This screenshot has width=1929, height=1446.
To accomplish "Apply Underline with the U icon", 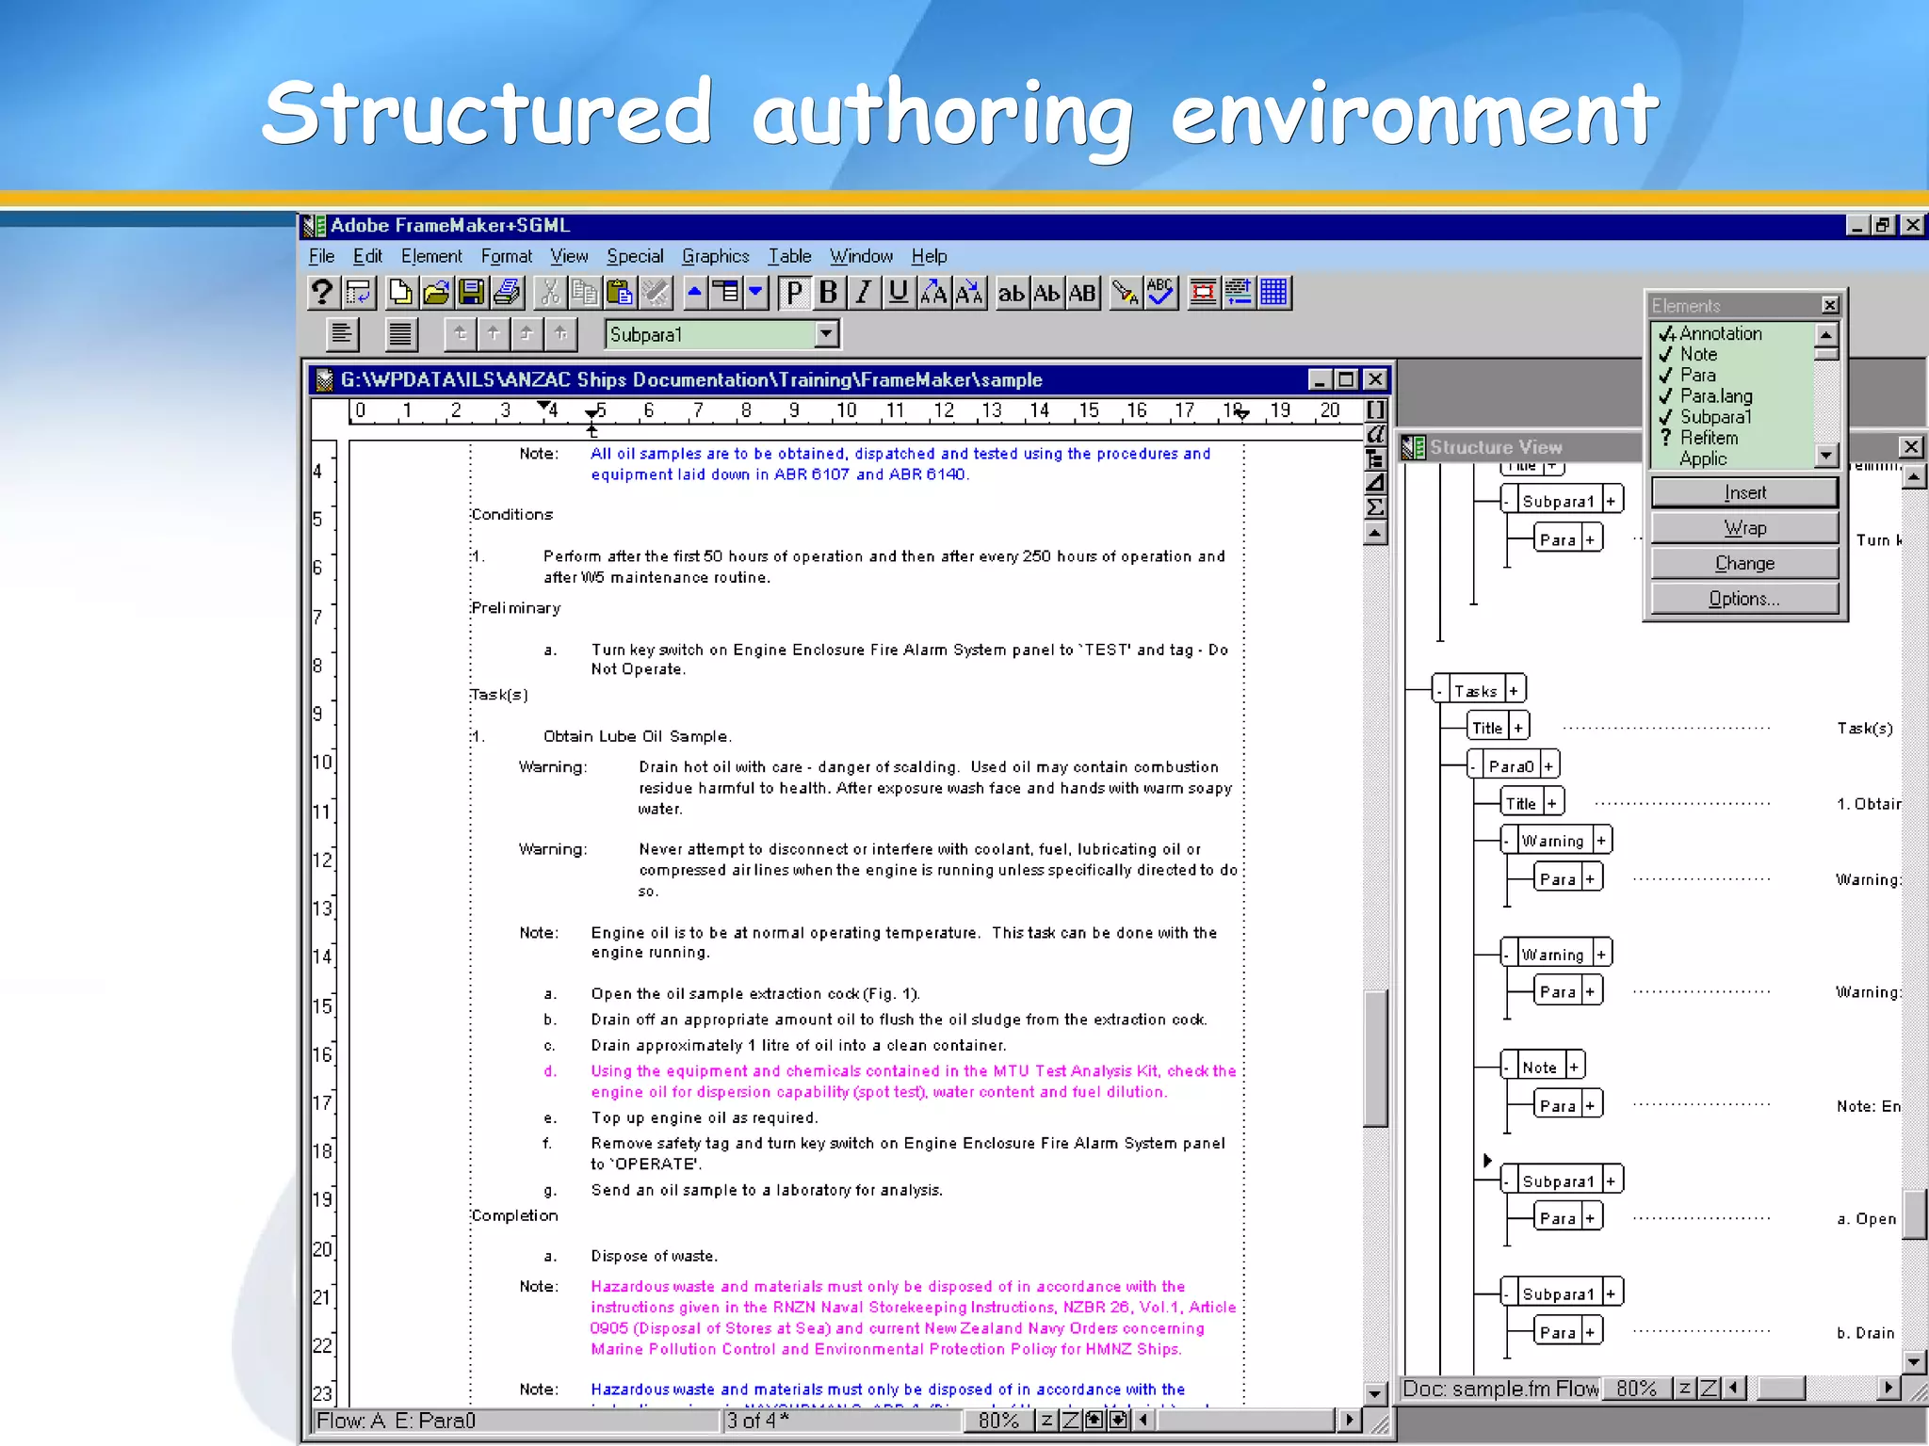I will click(899, 293).
